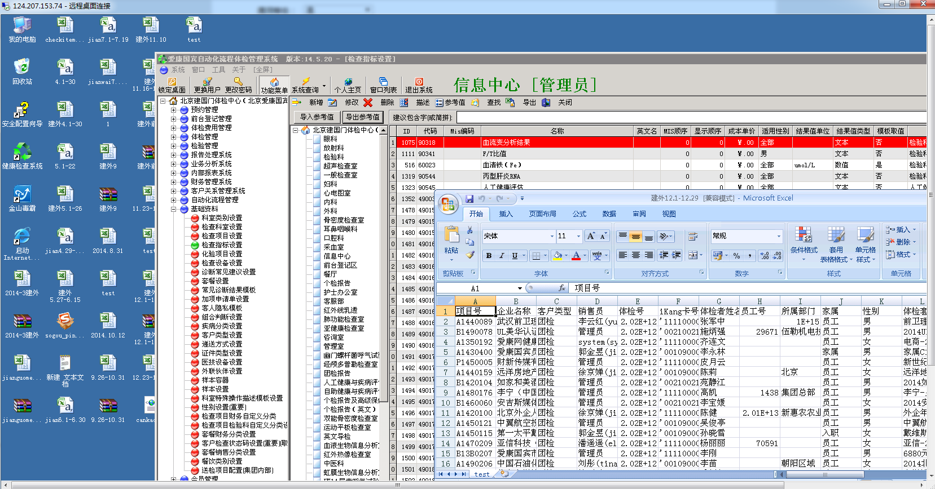This screenshot has height=489, width=935.
Task: Collapse the 基础资料 tree node
Action: click(x=173, y=209)
